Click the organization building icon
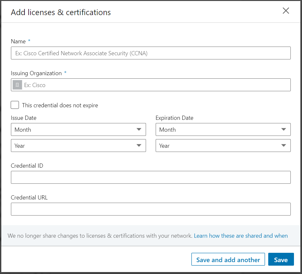Screen dimensions: 302x274 tap(17, 85)
